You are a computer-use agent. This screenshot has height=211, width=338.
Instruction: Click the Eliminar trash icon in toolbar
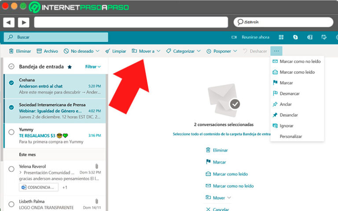tap(11, 51)
